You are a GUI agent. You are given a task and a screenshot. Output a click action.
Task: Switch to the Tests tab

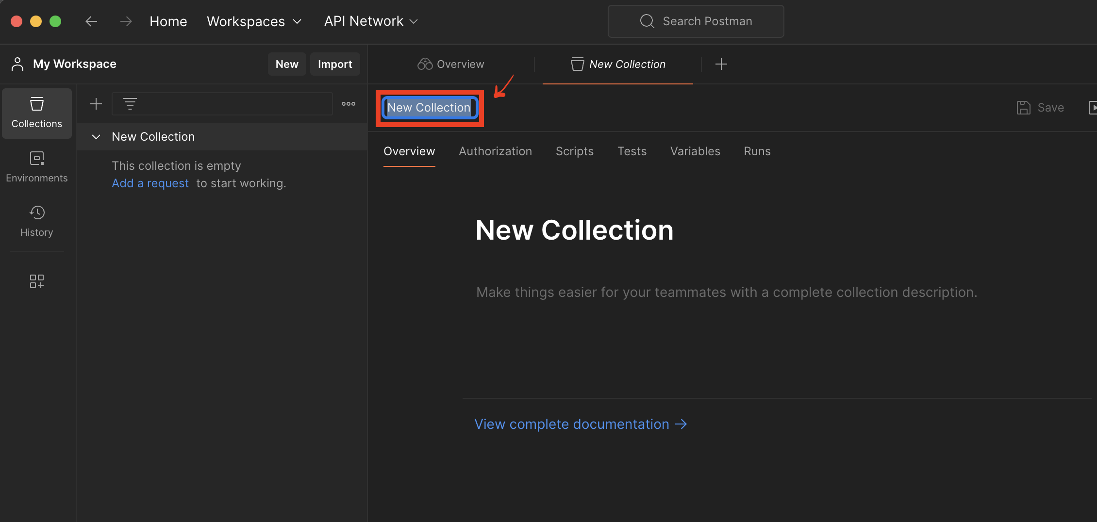[632, 151]
